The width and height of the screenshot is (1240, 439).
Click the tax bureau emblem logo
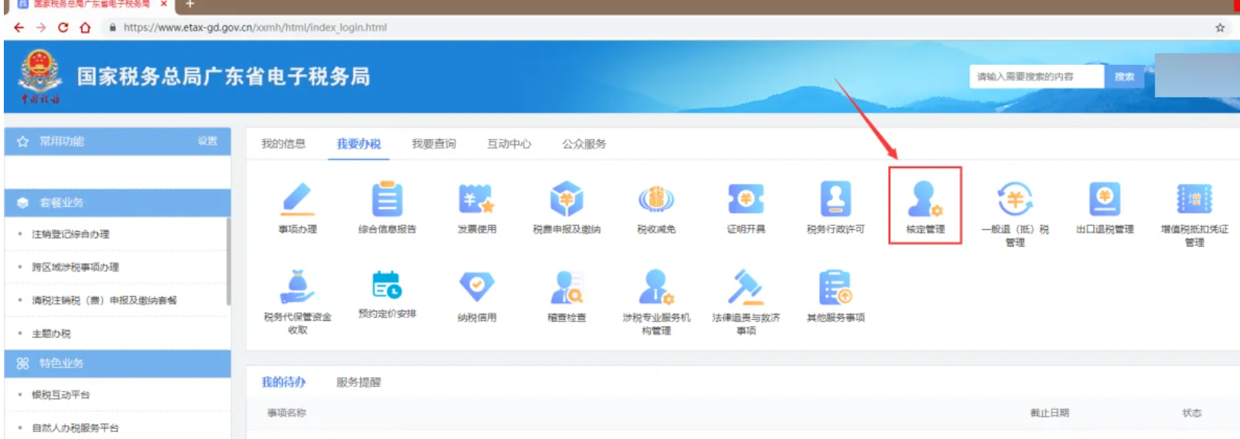tap(40, 76)
